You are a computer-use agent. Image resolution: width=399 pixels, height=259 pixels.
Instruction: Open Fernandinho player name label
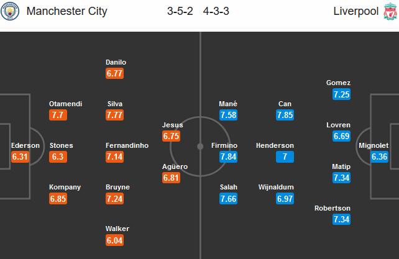coord(127,145)
